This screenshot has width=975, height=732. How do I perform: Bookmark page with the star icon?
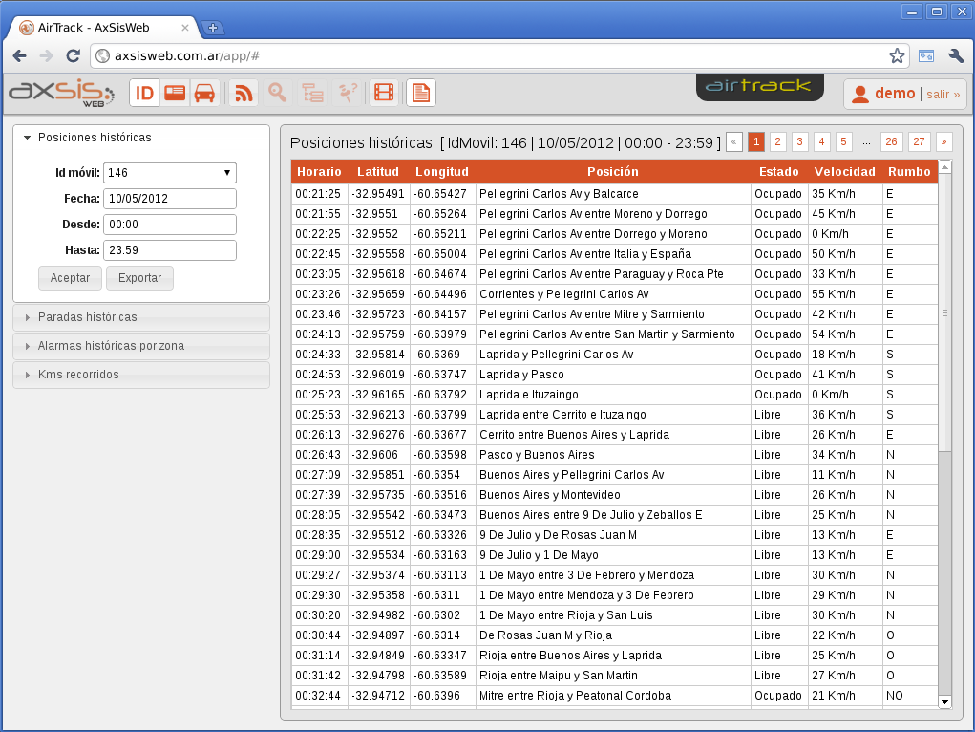pyautogui.click(x=897, y=56)
